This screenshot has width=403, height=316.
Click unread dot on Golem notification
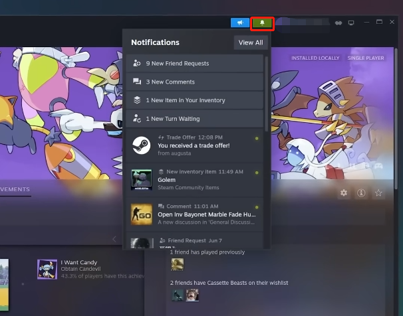[257, 173]
